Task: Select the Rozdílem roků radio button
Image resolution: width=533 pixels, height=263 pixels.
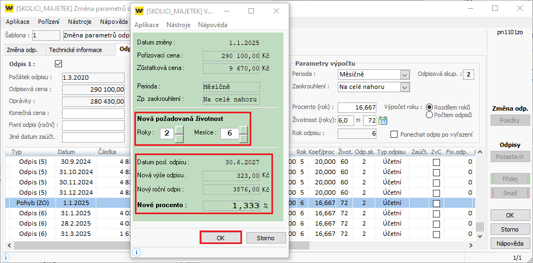Action: [430, 107]
